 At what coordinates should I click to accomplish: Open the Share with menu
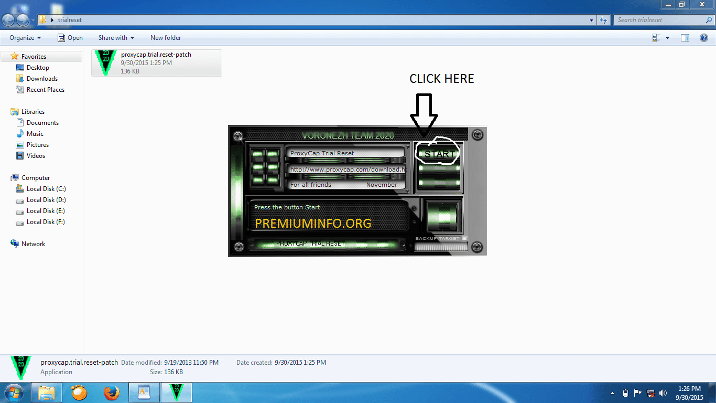click(x=116, y=38)
